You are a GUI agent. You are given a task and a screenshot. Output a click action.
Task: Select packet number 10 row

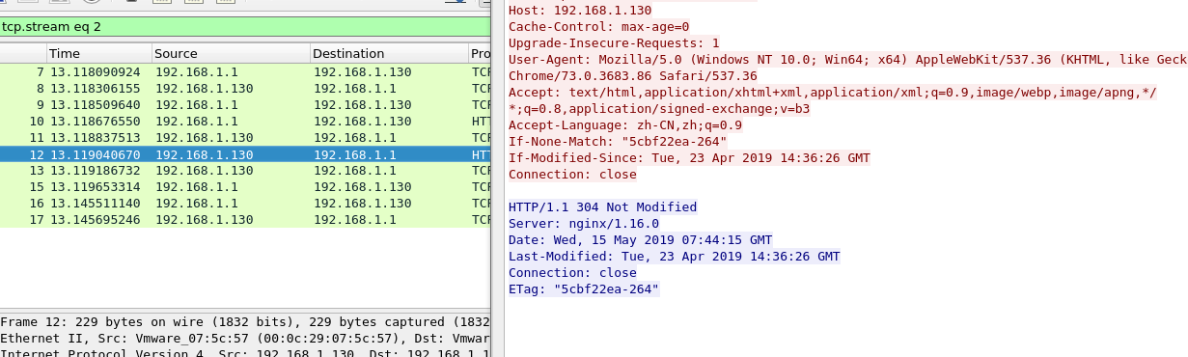pyautogui.click(x=245, y=122)
